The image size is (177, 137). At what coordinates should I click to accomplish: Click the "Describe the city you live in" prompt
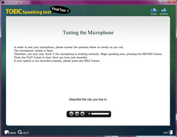click(x=88, y=99)
